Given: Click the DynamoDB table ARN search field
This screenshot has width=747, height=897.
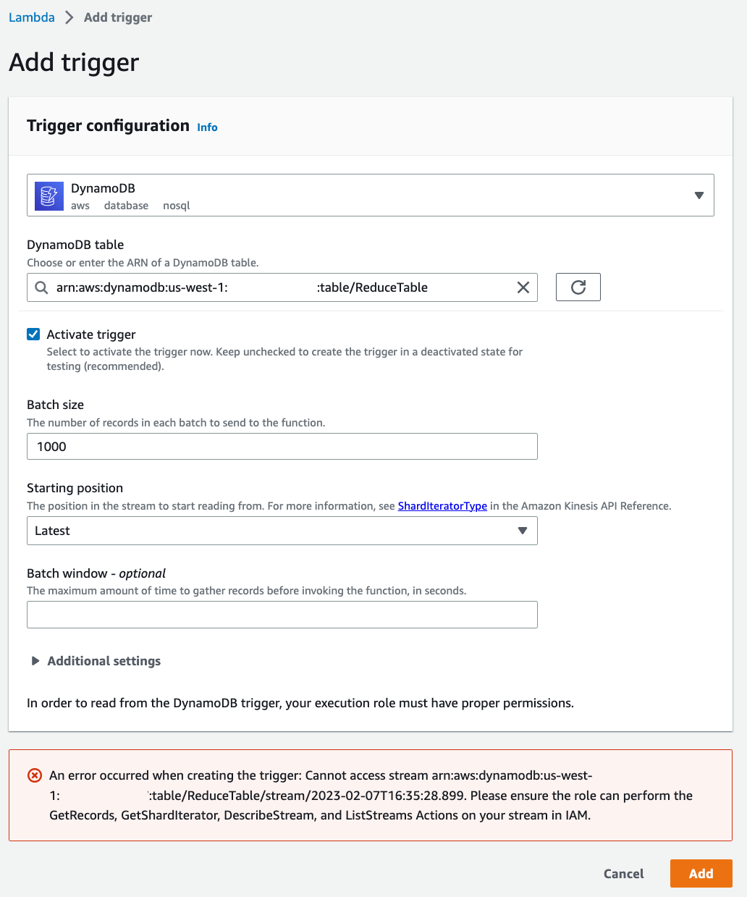Looking at the screenshot, I should coord(282,287).
